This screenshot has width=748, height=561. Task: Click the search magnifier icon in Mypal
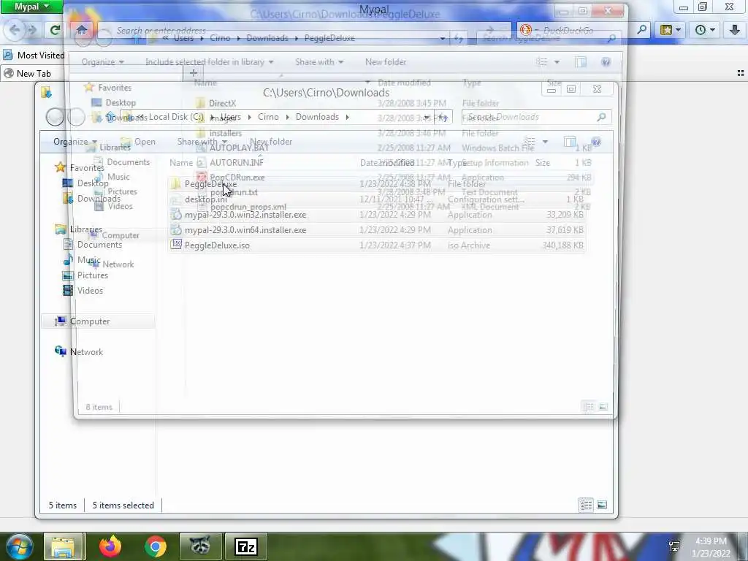pyautogui.click(x=642, y=30)
